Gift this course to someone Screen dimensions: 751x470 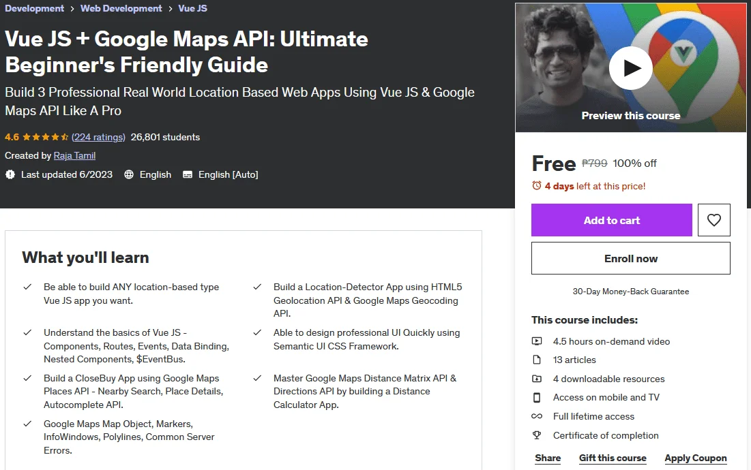click(613, 458)
